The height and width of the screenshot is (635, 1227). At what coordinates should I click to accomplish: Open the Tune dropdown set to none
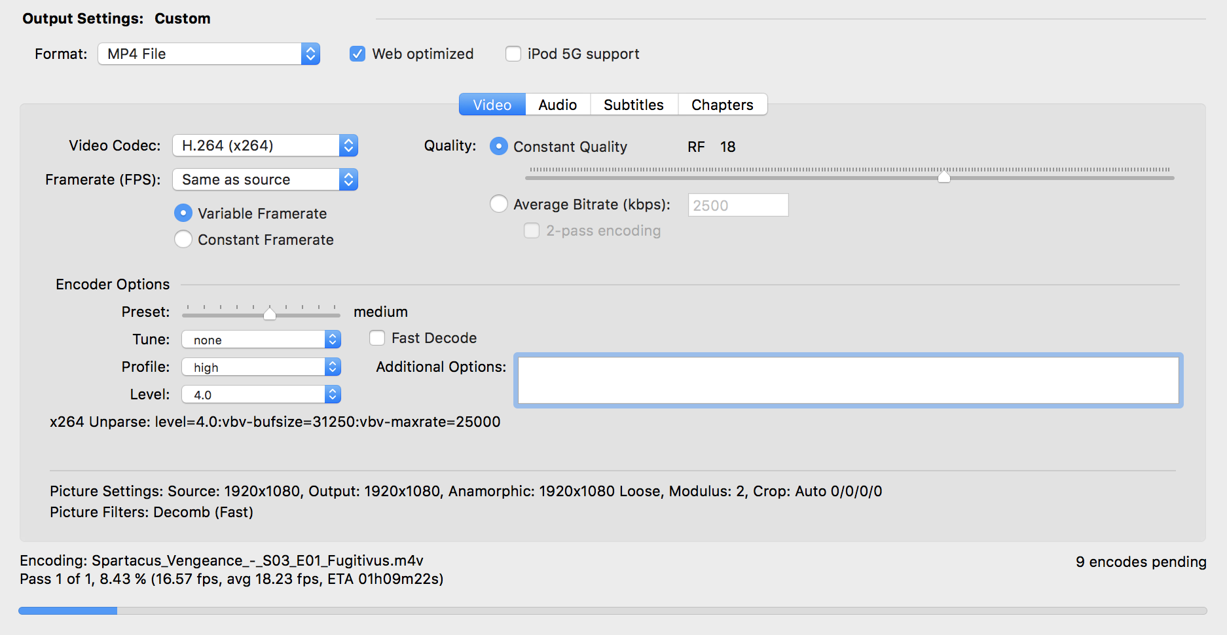261,339
